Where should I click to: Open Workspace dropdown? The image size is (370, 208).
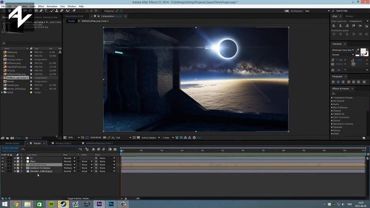tap(317, 11)
